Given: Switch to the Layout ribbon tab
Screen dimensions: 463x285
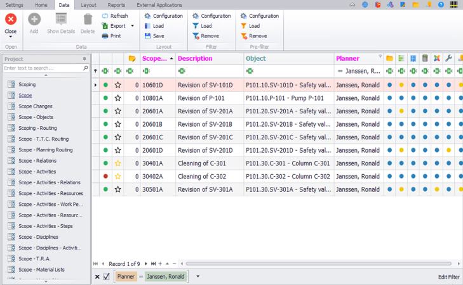Looking at the screenshot, I should click(88, 4).
